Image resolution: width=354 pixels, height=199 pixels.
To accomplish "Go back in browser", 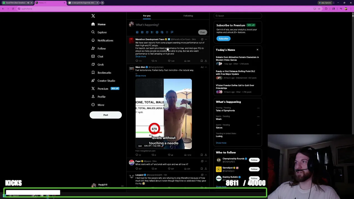I will pos(3,9).
